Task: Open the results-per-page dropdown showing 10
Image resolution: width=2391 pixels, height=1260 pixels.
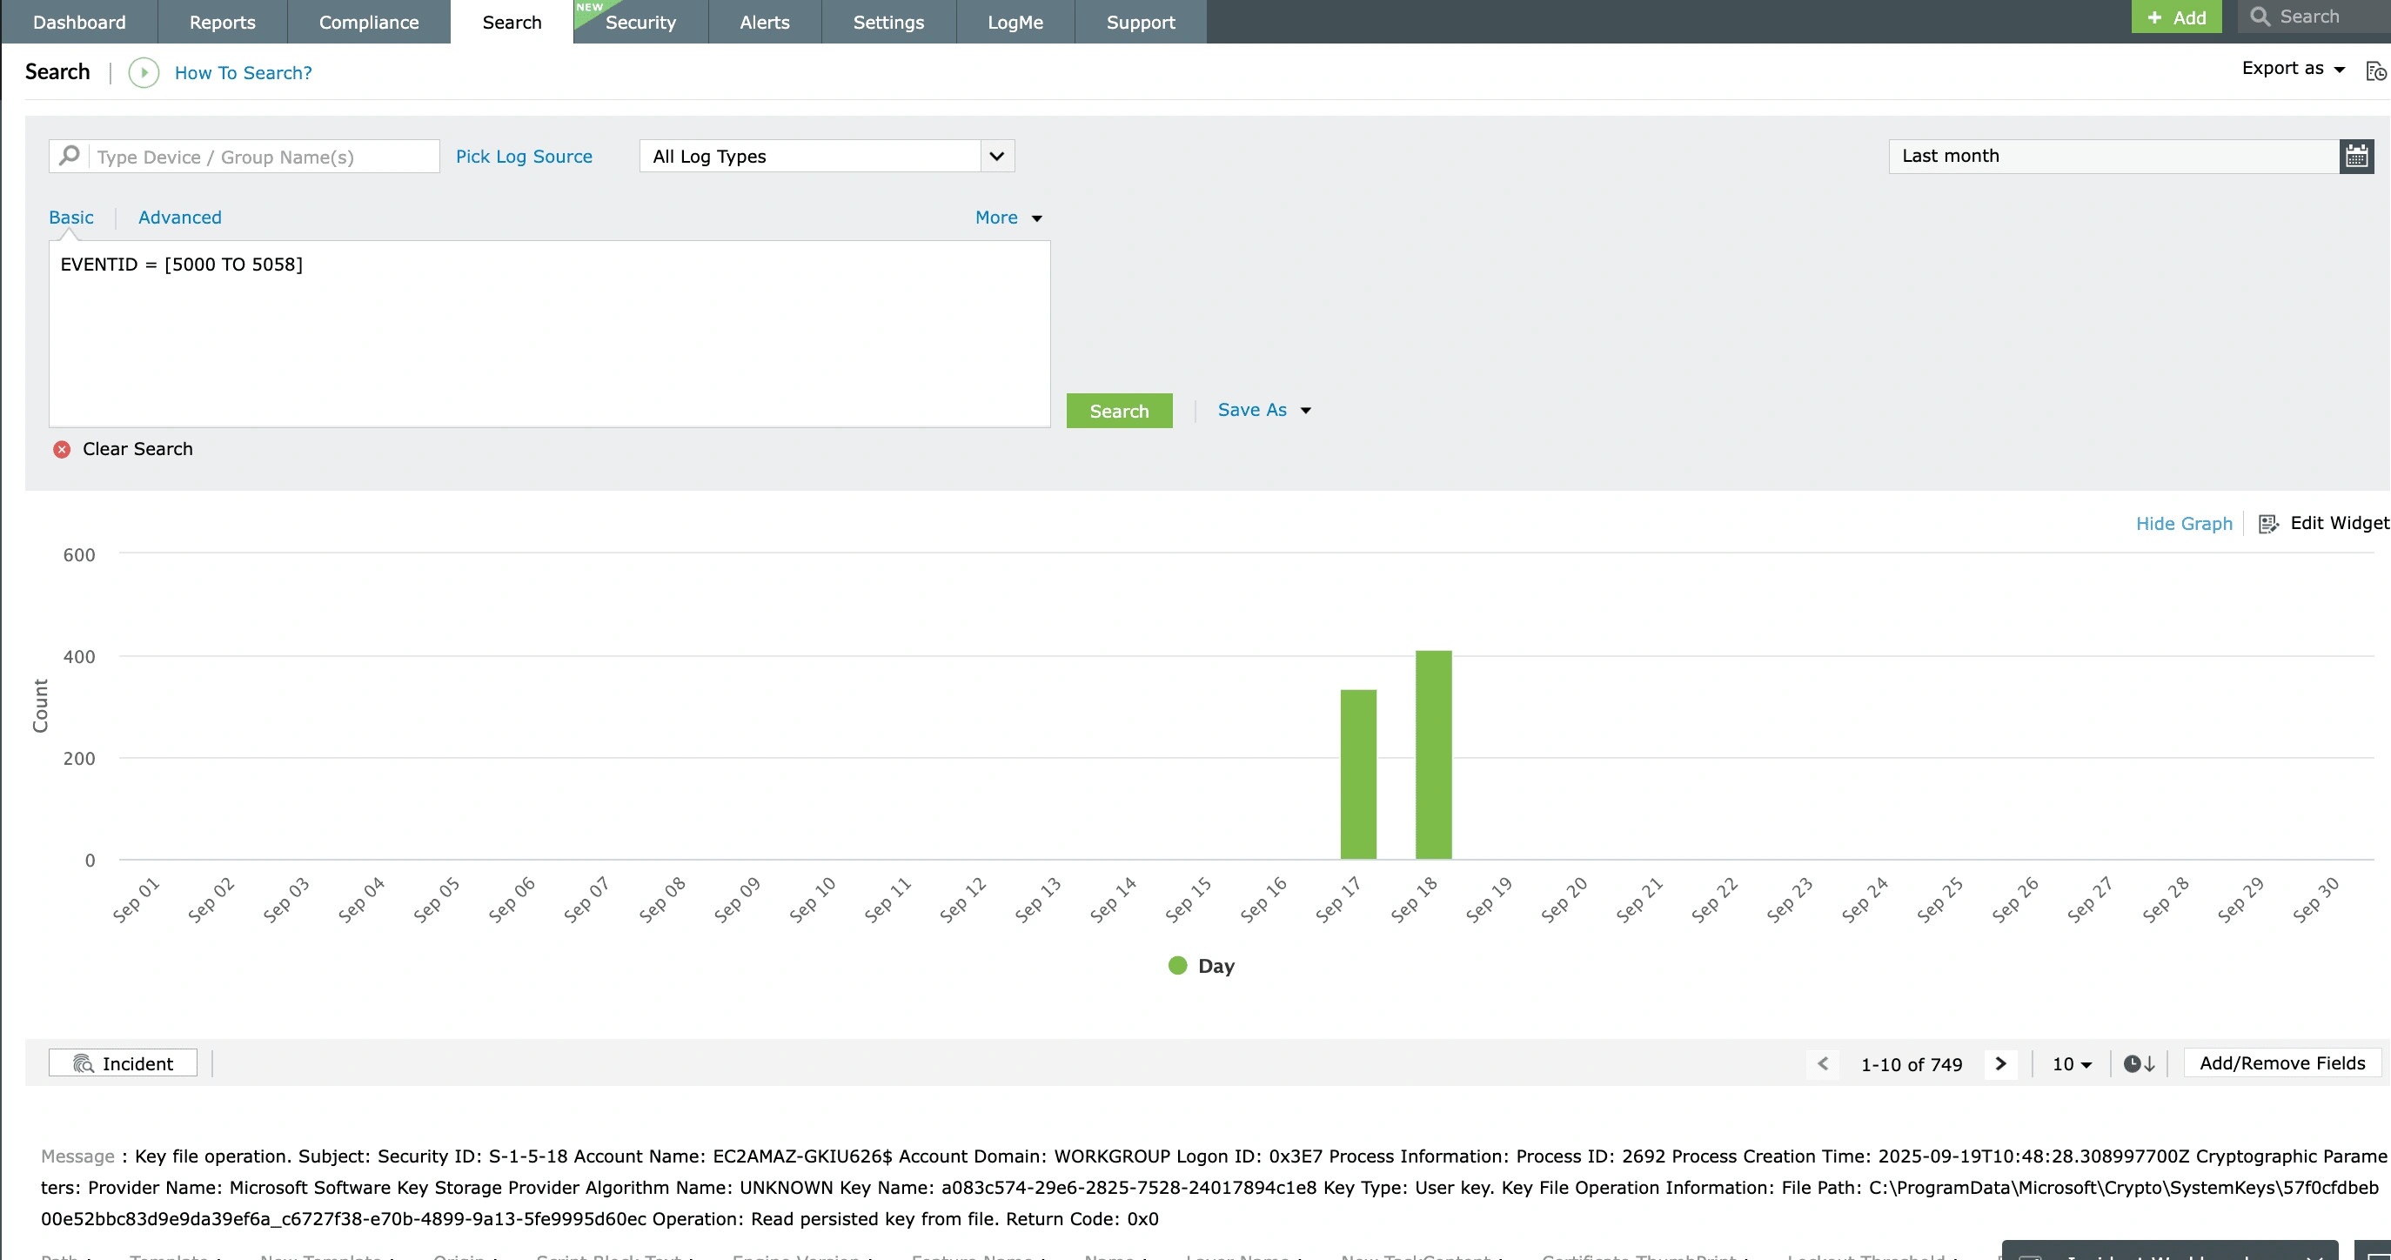Action: click(2071, 1063)
